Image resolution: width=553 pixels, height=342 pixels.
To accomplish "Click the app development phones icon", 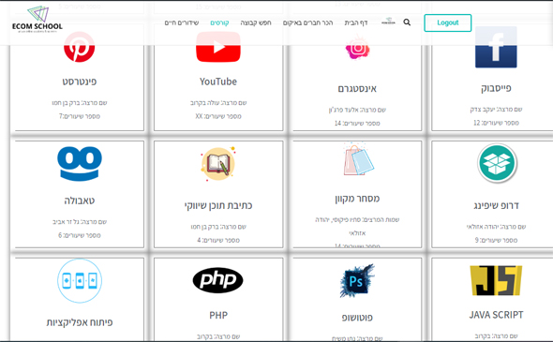I will point(80,281).
